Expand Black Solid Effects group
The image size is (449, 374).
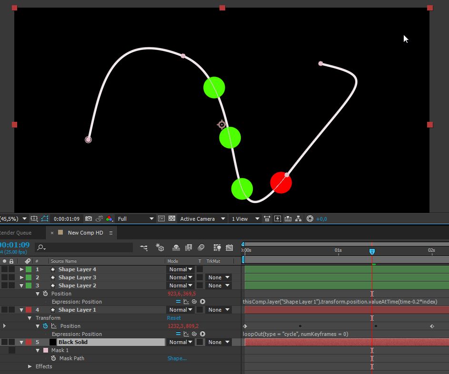(30, 366)
